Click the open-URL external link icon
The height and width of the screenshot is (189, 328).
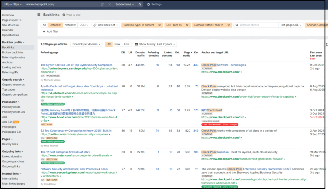(x=102, y=4)
